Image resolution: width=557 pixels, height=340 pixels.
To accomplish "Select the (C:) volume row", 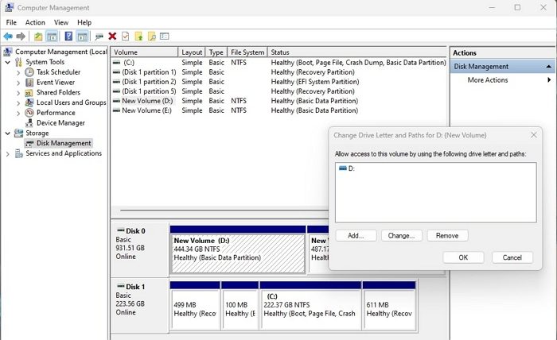I will pos(278,63).
